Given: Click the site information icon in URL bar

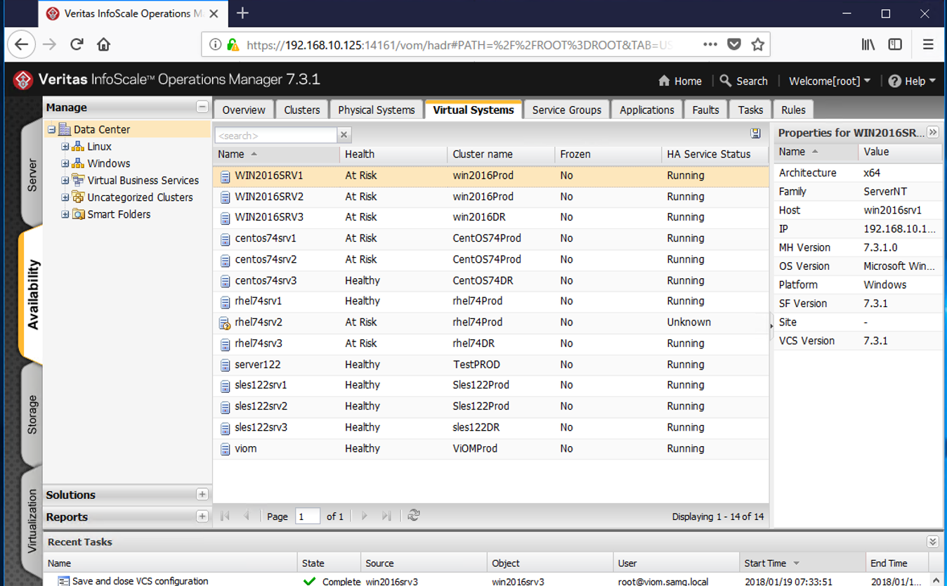Looking at the screenshot, I should 216,44.
